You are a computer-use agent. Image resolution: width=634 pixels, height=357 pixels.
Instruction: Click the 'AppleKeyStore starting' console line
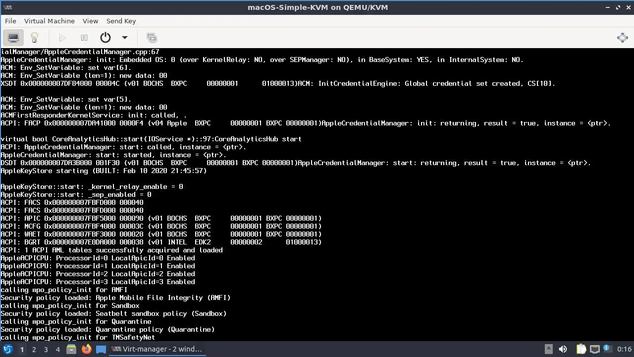point(104,171)
